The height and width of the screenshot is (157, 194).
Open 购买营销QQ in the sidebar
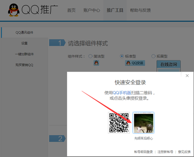pyautogui.click(x=24, y=65)
